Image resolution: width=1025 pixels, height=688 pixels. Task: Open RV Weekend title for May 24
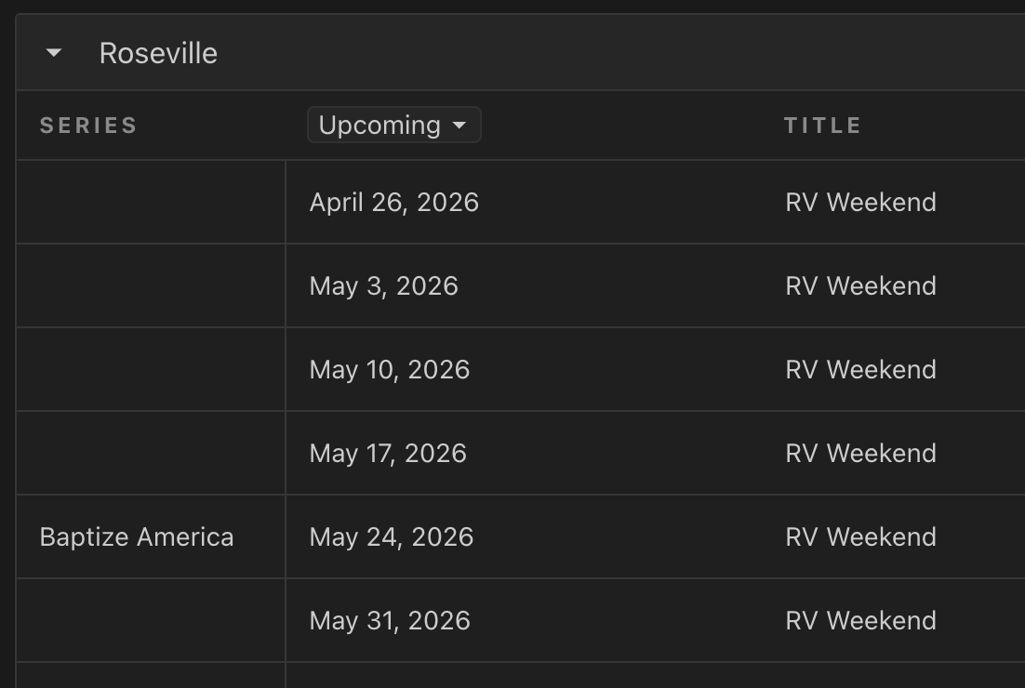[x=861, y=536]
